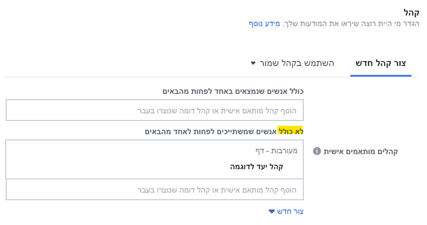The image size is (427, 225).
Task: Click the כולל אנשים שנמצאים באחד לפחות מהבאים label
Action: tap(233, 91)
